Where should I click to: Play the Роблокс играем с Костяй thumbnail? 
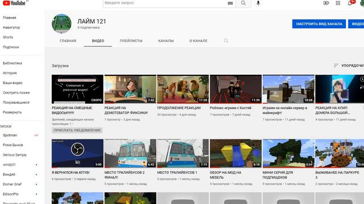tap(235, 89)
